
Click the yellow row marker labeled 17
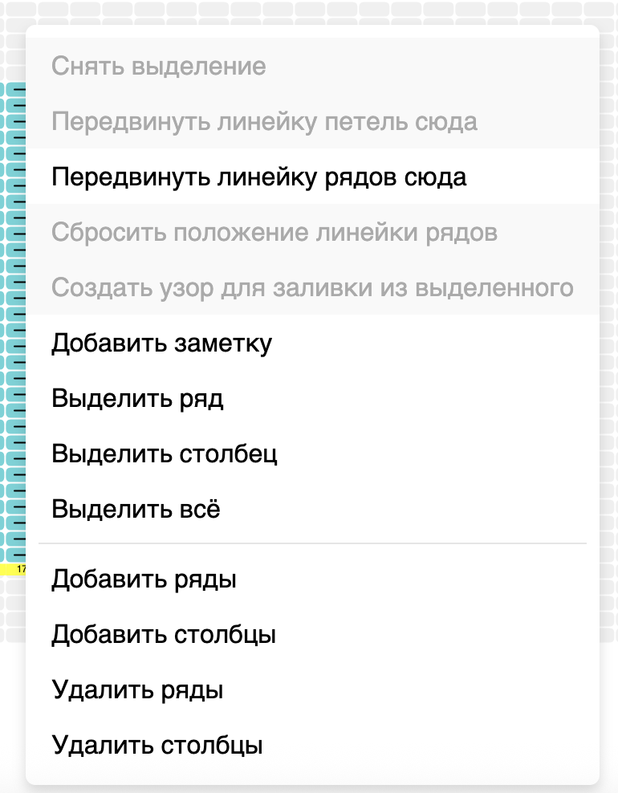click(18, 568)
